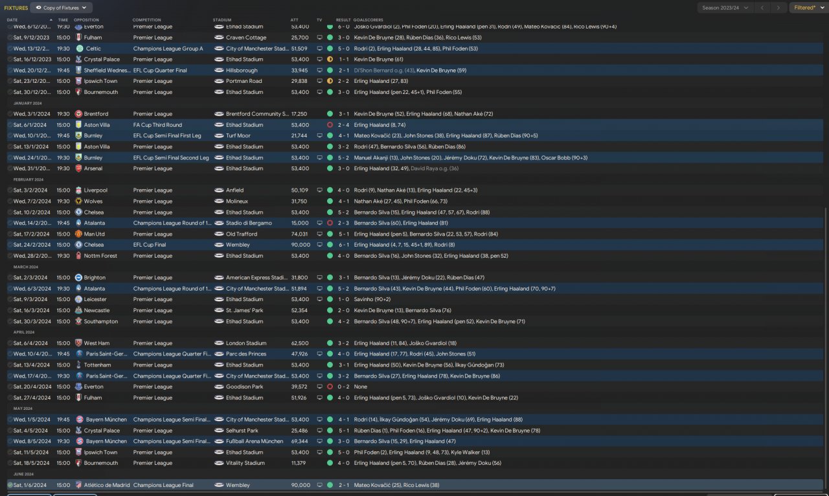Image resolution: width=829 pixels, height=496 pixels.
Task: Sort by the Competition column header
Action: [x=147, y=20]
